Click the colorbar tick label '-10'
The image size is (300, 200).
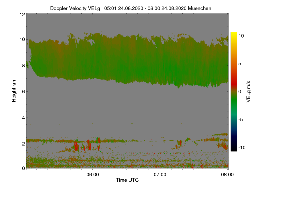[x=242, y=147]
